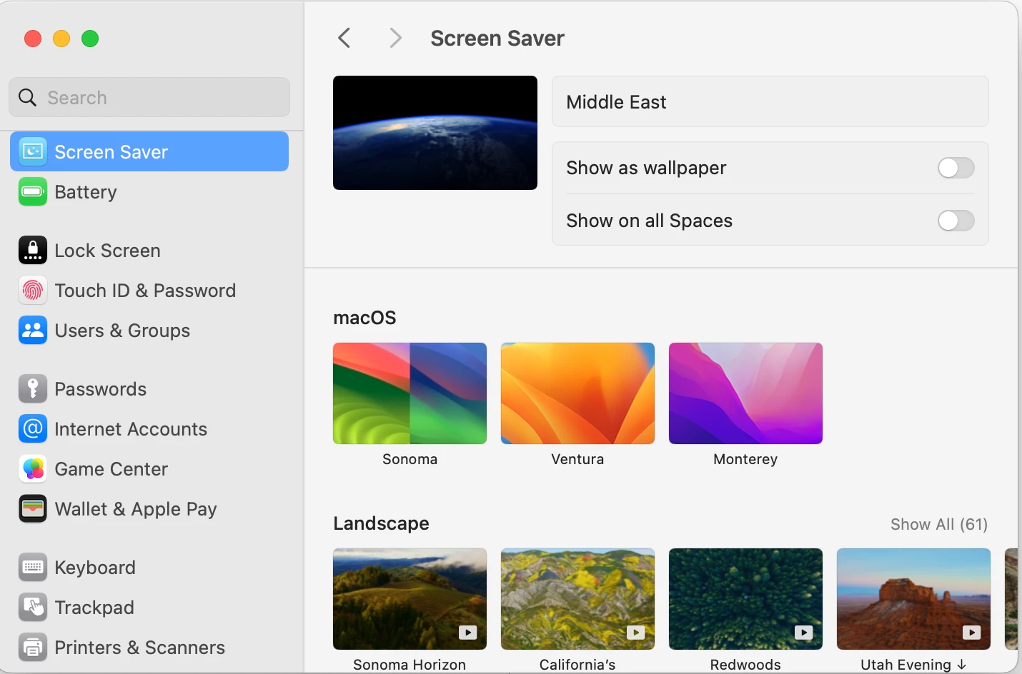
Task: Click the macOS section heading
Action: coord(364,318)
